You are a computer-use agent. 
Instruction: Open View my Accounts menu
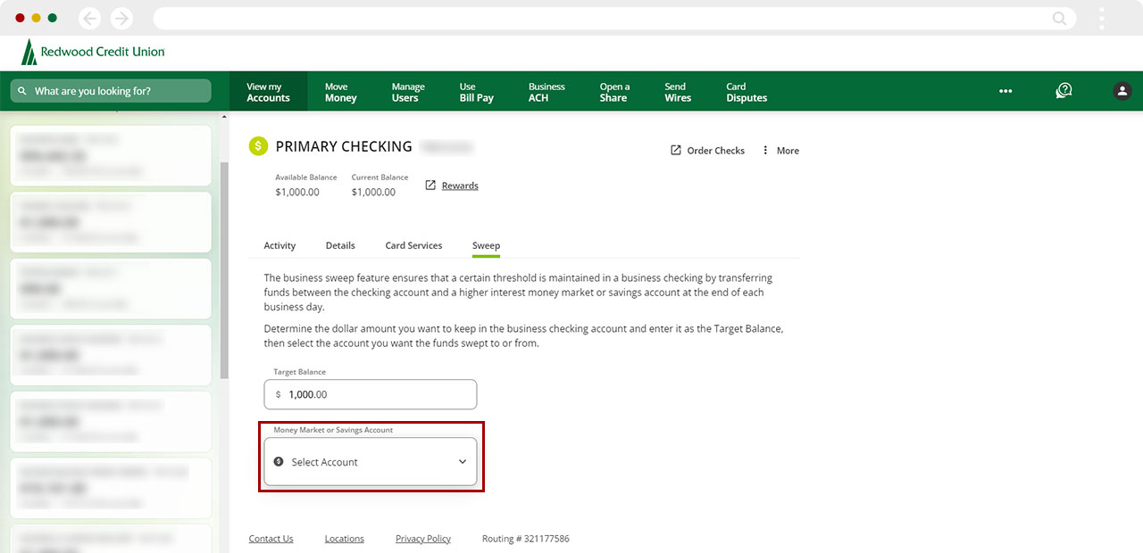(x=268, y=92)
